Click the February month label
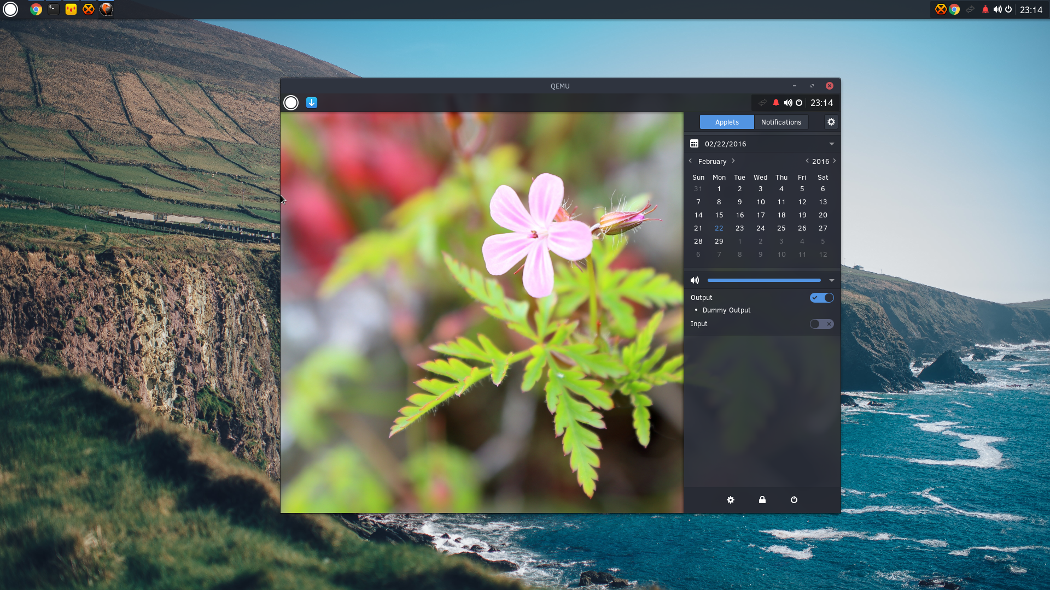 [712, 162]
